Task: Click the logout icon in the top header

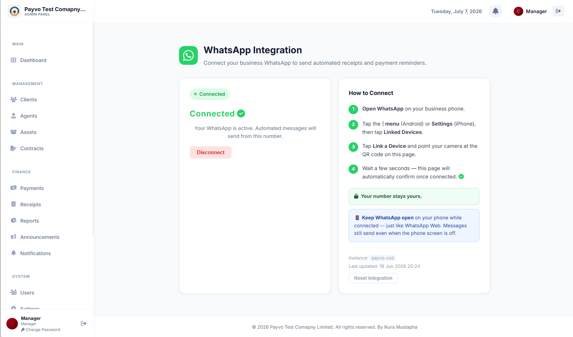Action: pyautogui.click(x=558, y=11)
